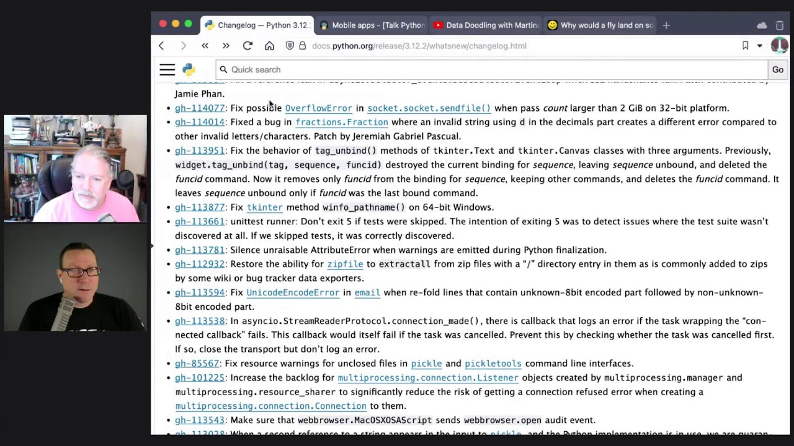Open issue link gh-113538

click(x=200, y=321)
